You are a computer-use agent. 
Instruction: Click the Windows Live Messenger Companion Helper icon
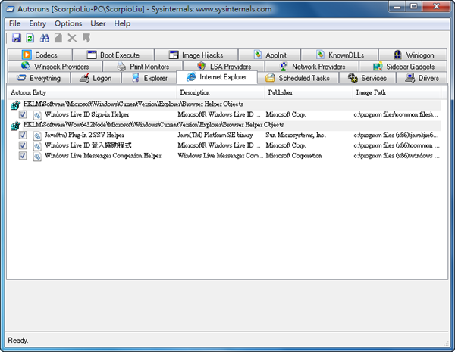[36, 156]
